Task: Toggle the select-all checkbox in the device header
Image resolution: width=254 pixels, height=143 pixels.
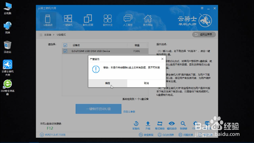Action: [65, 45]
